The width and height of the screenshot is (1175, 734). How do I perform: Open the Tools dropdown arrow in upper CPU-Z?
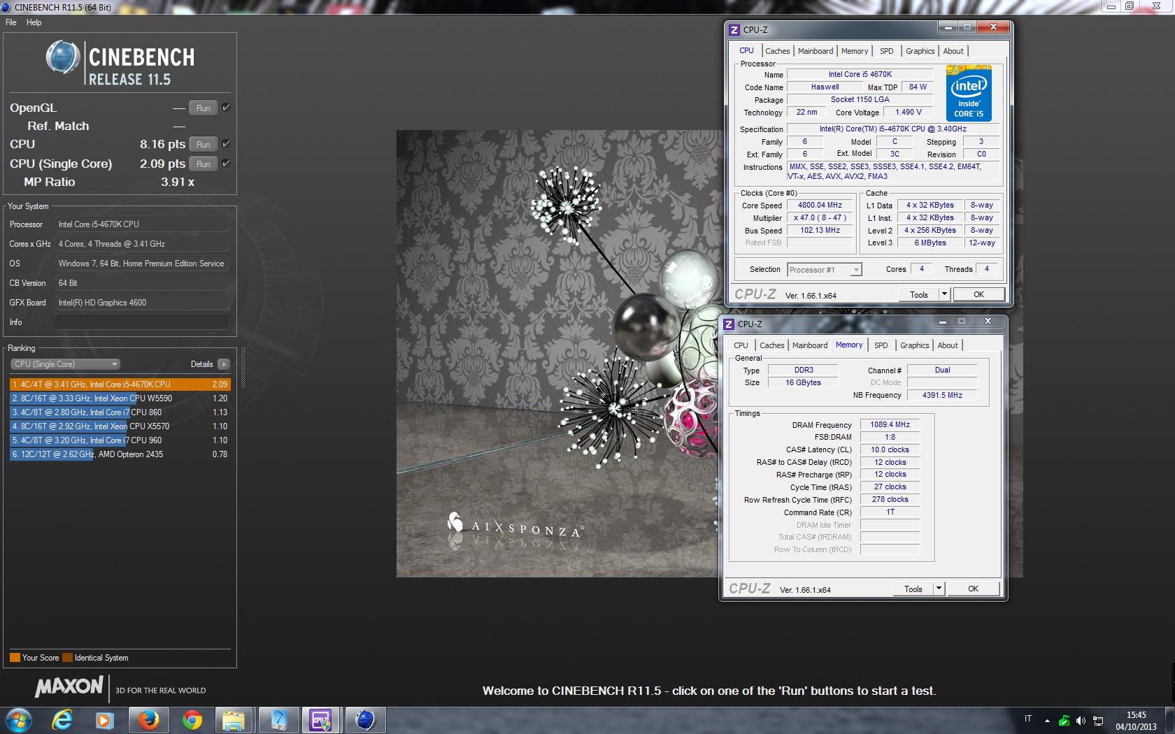tap(944, 294)
